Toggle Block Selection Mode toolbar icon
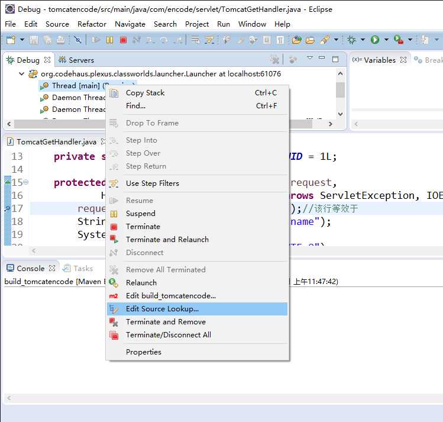The height and width of the screenshot is (422, 443). click(267, 40)
